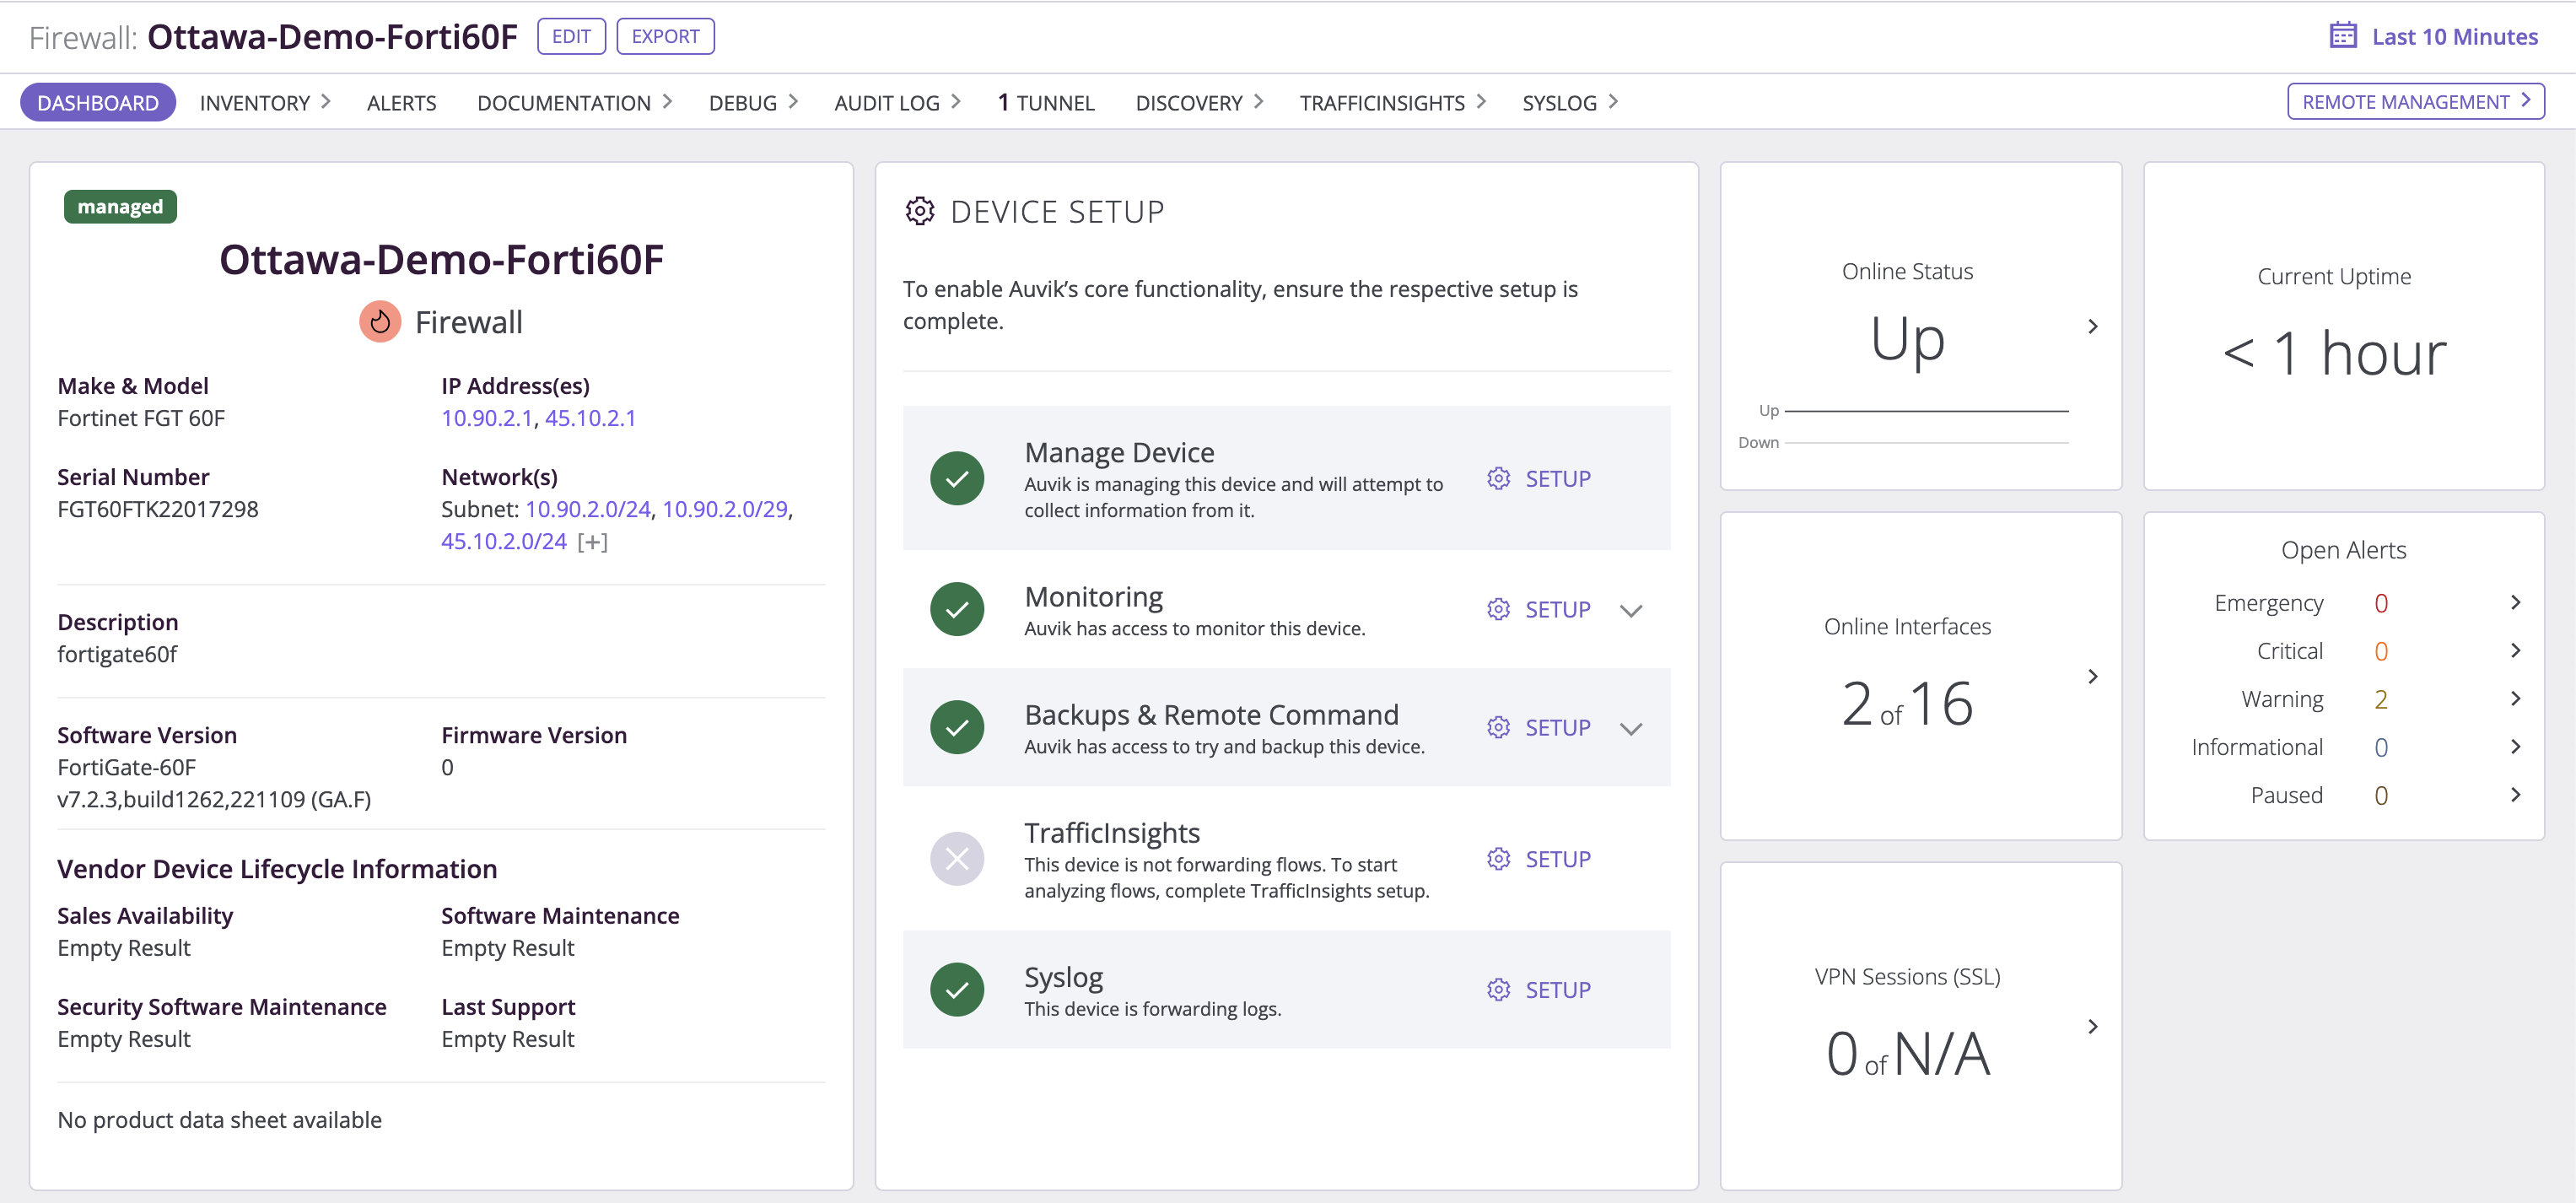
Task: Click the EXPORT button
Action: pyautogui.click(x=665, y=37)
